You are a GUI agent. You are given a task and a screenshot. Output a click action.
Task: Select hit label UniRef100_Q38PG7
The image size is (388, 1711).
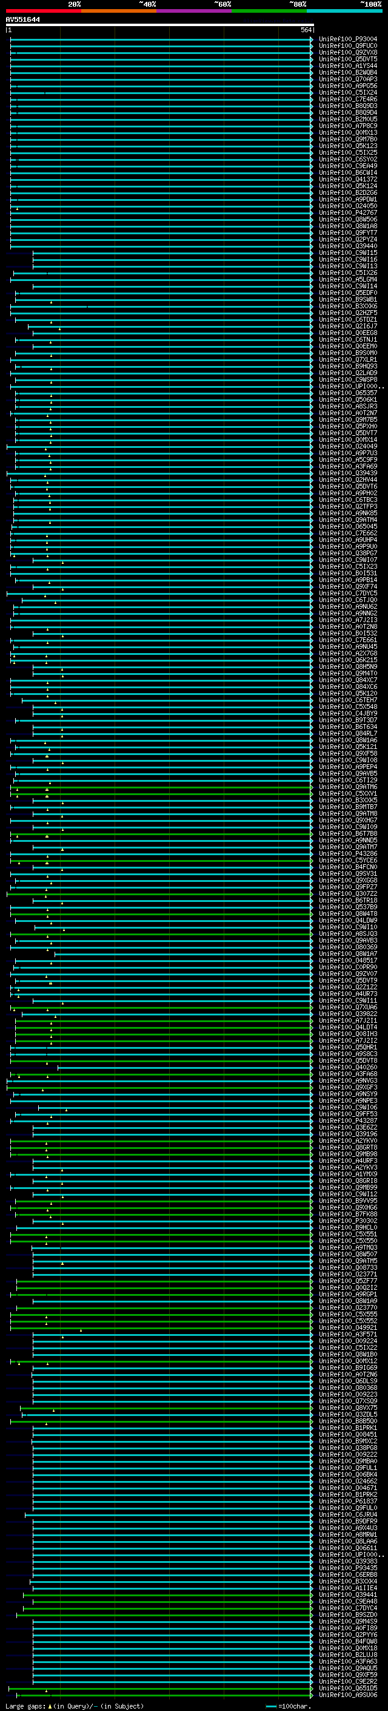point(348,552)
